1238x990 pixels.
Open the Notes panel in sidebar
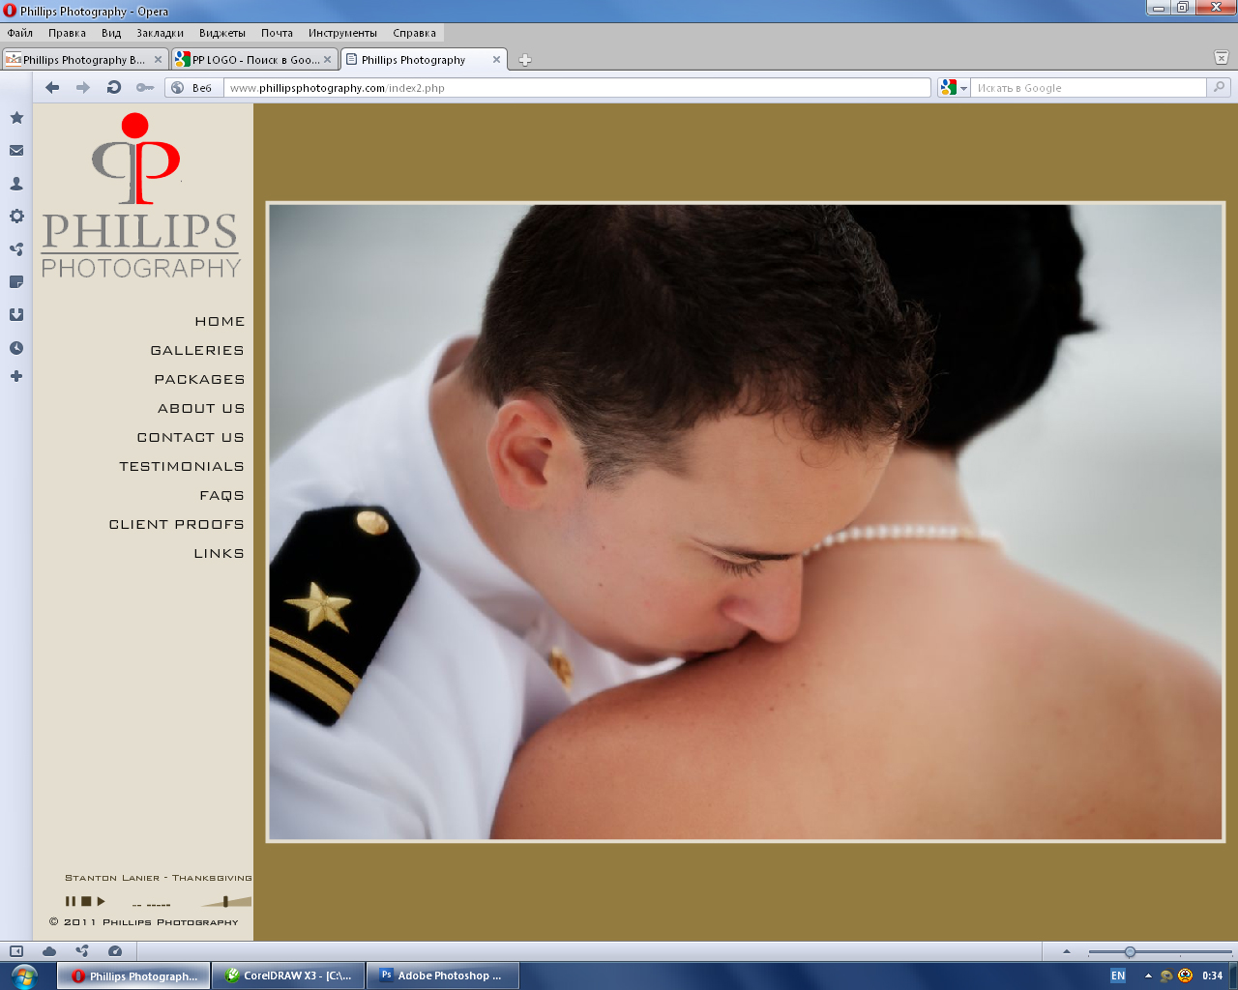pos(16,282)
